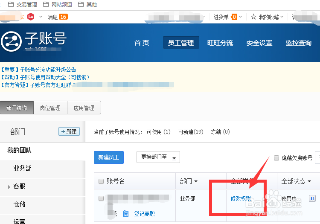This screenshot has width=320, height=224.
Task: Go to 首页 in navigation
Action: (x=142, y=43)
